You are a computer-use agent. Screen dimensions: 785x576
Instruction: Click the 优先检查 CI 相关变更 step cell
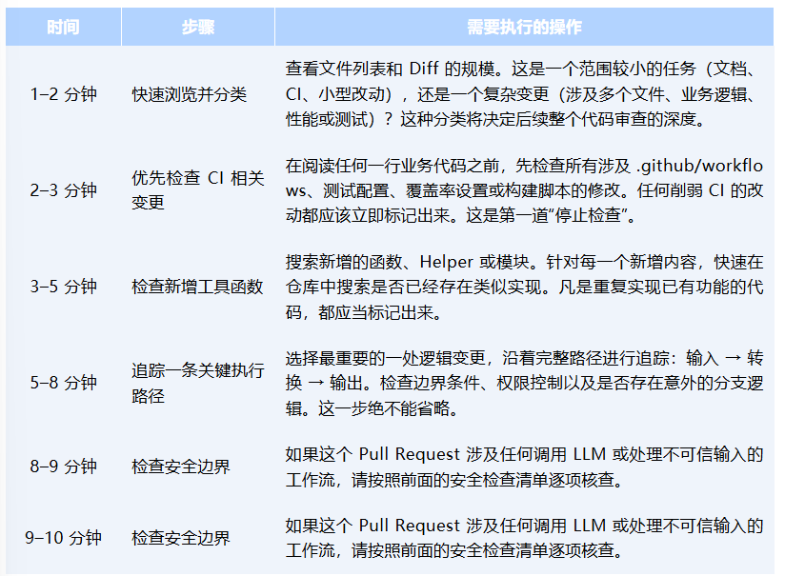point(198,190)
